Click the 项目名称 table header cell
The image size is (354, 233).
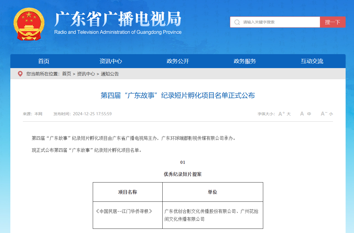coord(128,192)
